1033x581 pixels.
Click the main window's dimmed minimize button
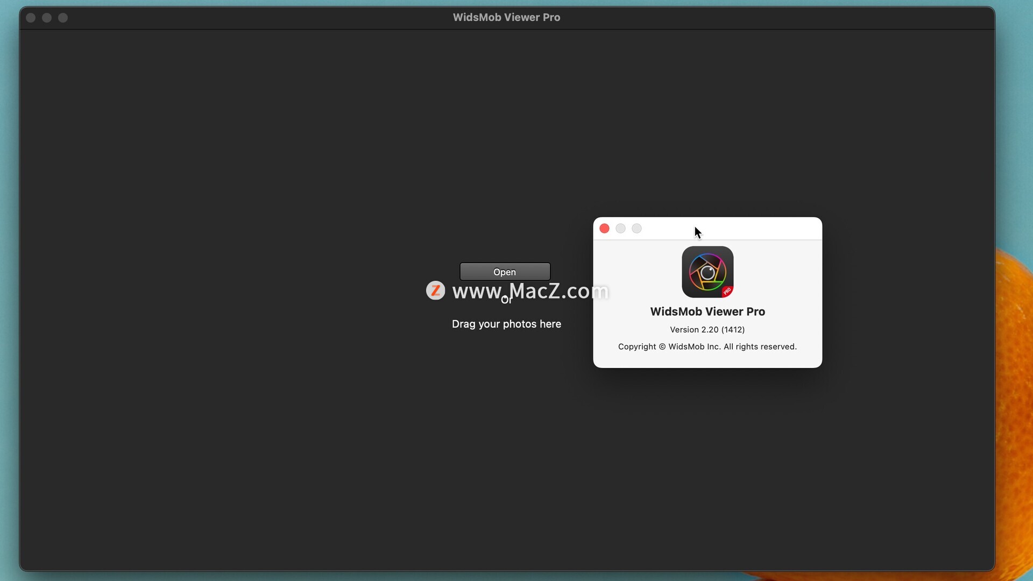[47, 18]
